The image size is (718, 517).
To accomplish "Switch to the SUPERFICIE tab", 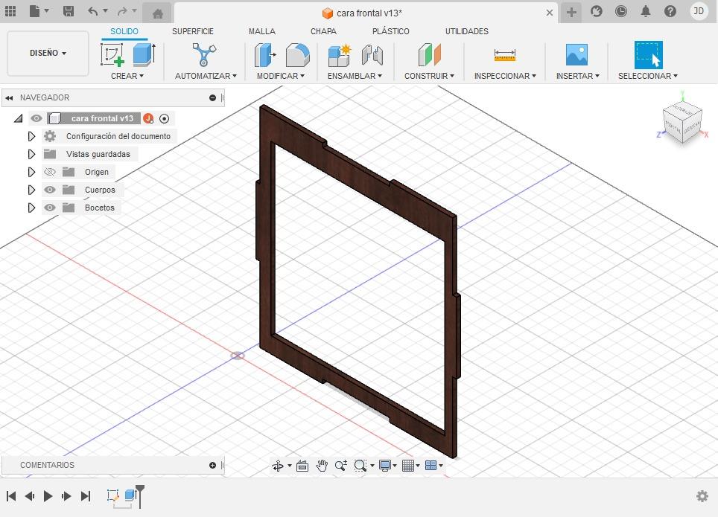I will [x=193, y=31].
